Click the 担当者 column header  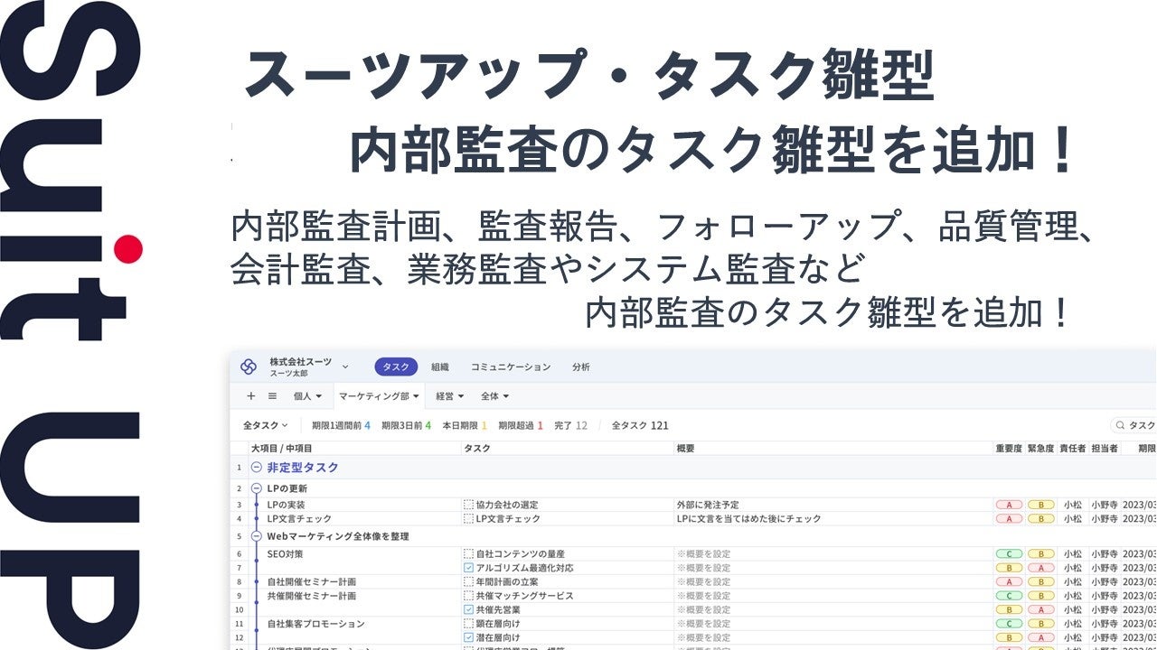pyautogui.click(x=1105, y=449)
